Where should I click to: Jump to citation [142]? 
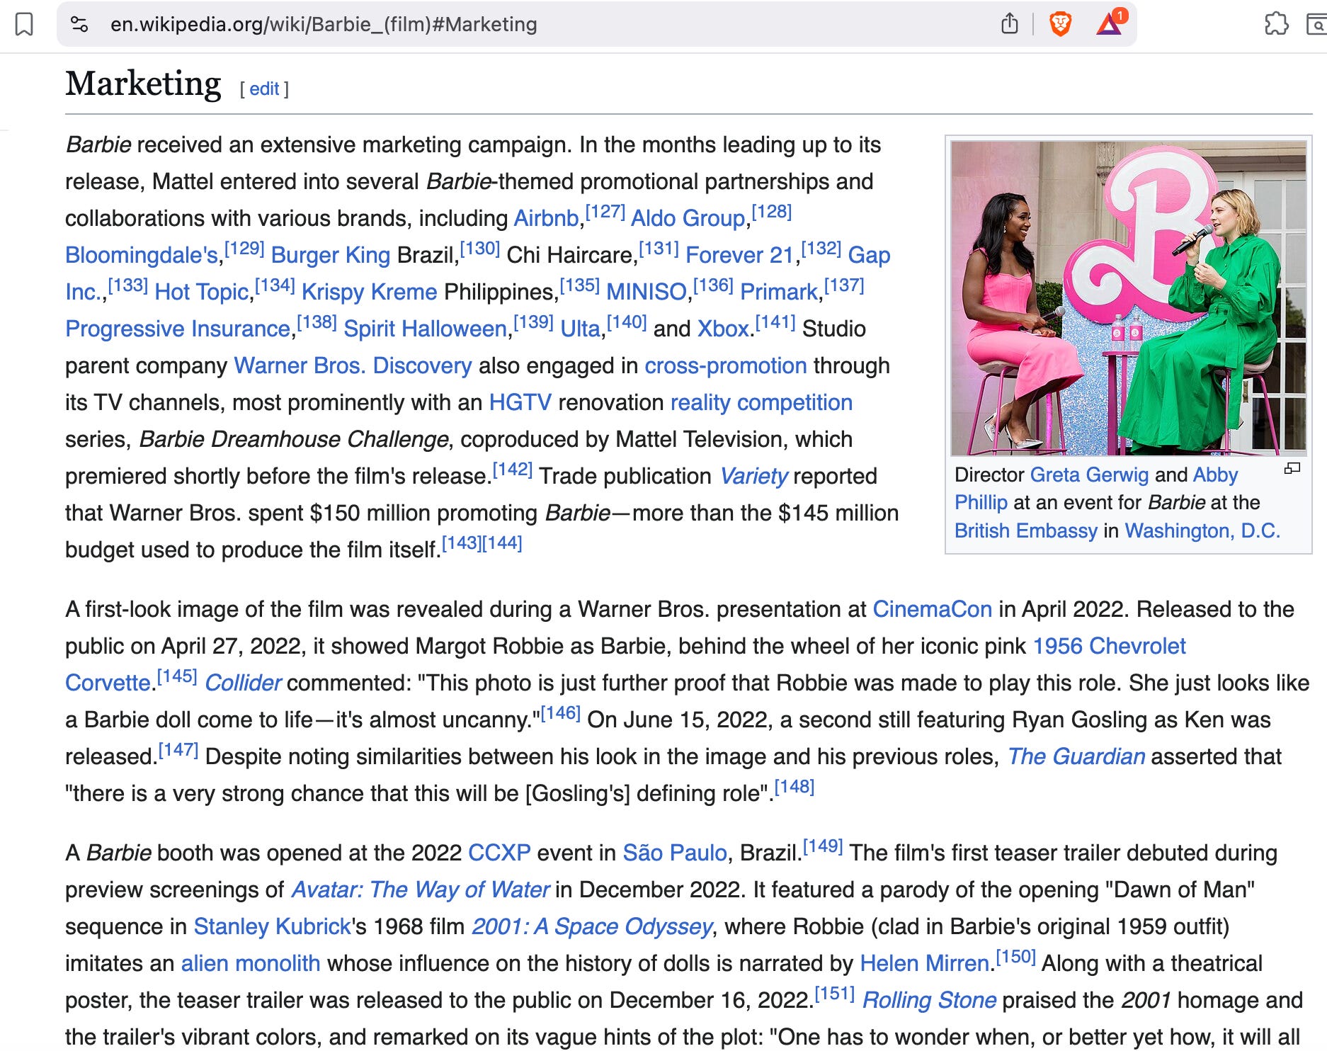512,470
